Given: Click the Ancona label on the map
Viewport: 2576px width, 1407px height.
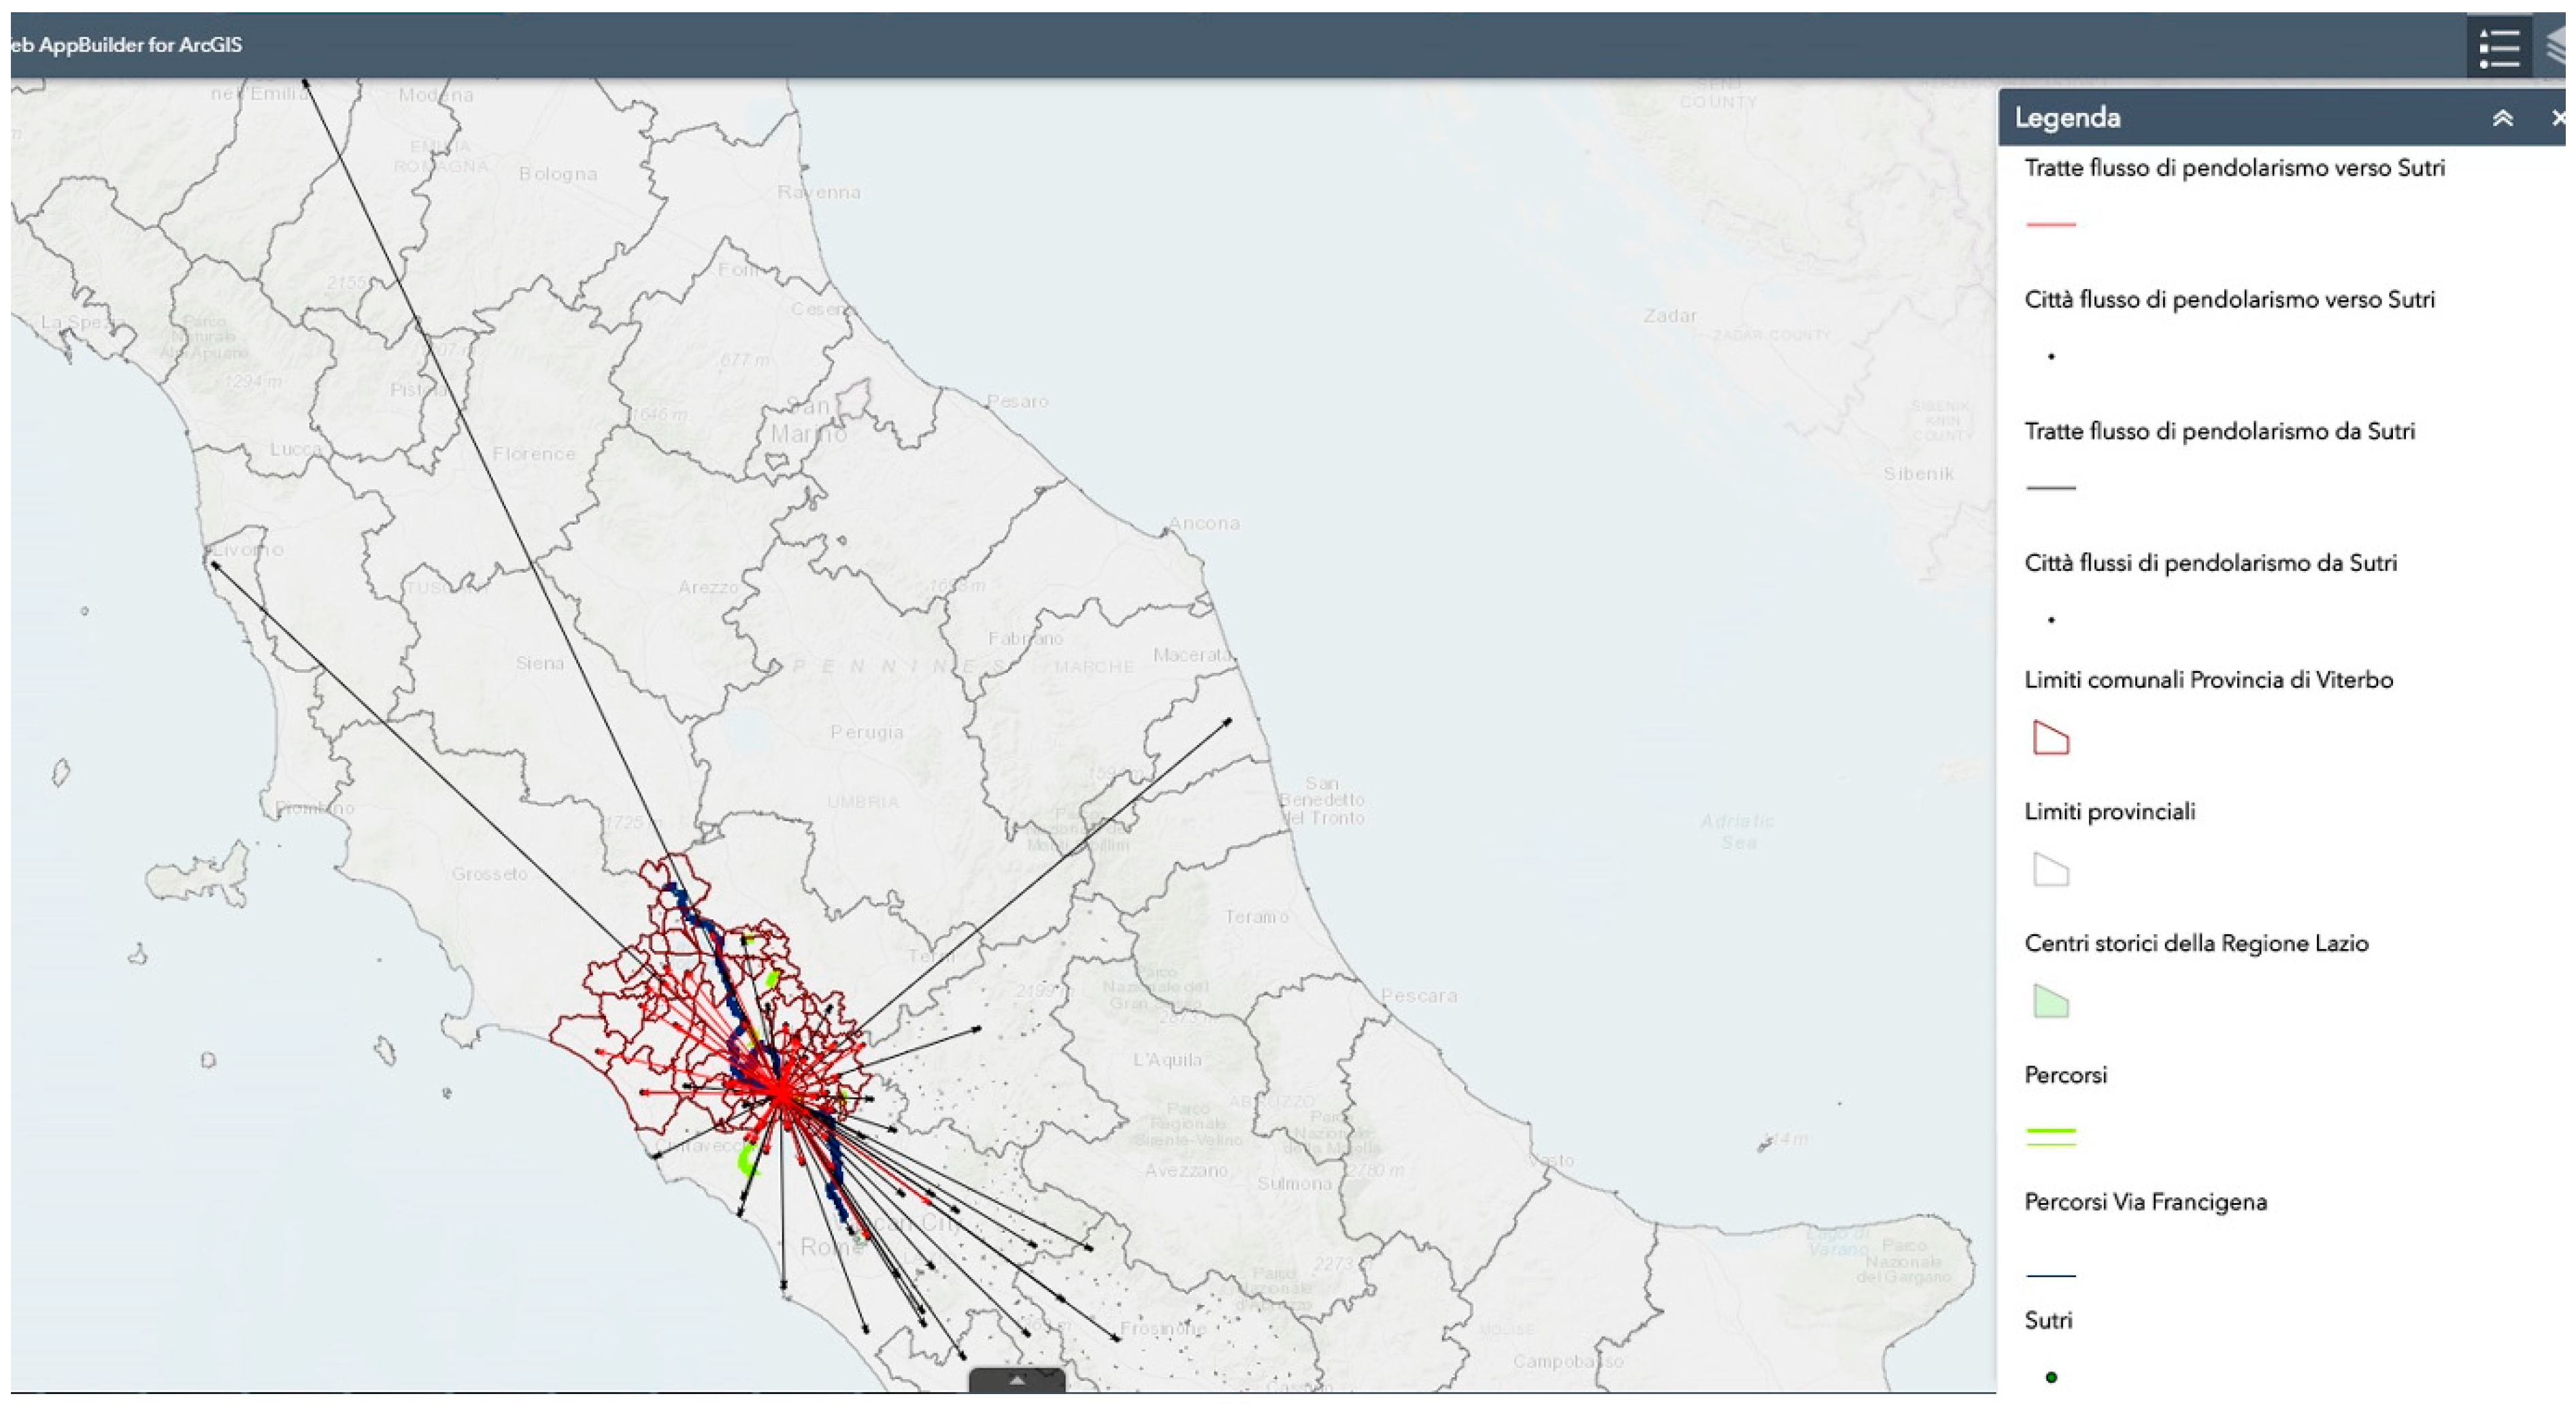Looking at the screenshot, I should 1204,523.
